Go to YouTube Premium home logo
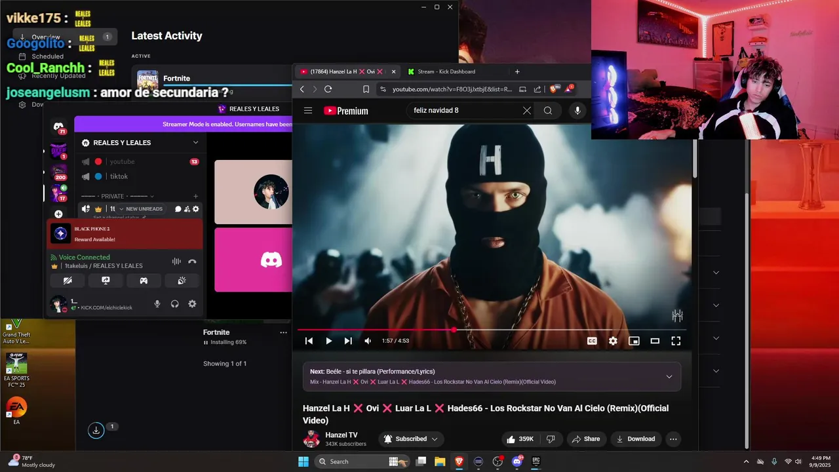 pos(345,111)
